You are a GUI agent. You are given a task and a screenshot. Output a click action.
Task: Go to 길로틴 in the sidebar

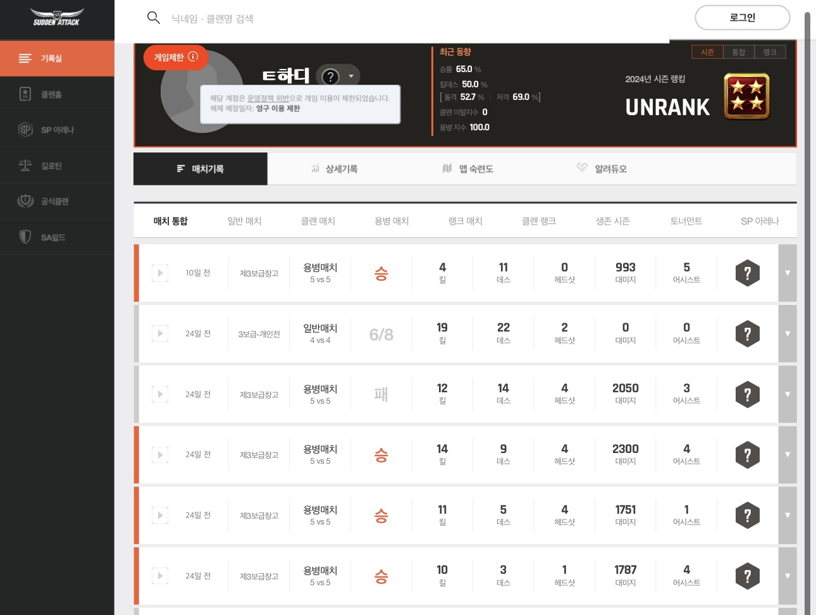point(51,166)
